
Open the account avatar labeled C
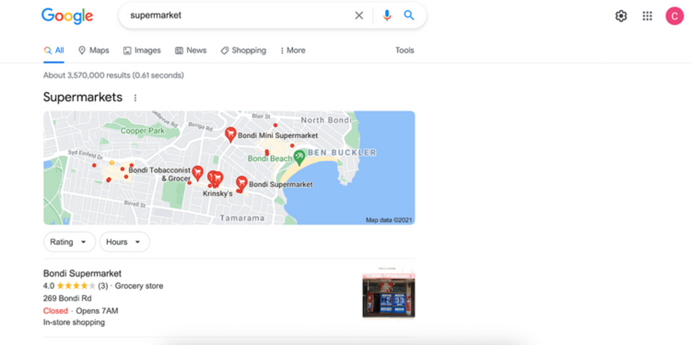coord(674,16)
